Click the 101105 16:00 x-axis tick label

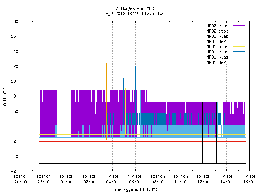point(249,179)
